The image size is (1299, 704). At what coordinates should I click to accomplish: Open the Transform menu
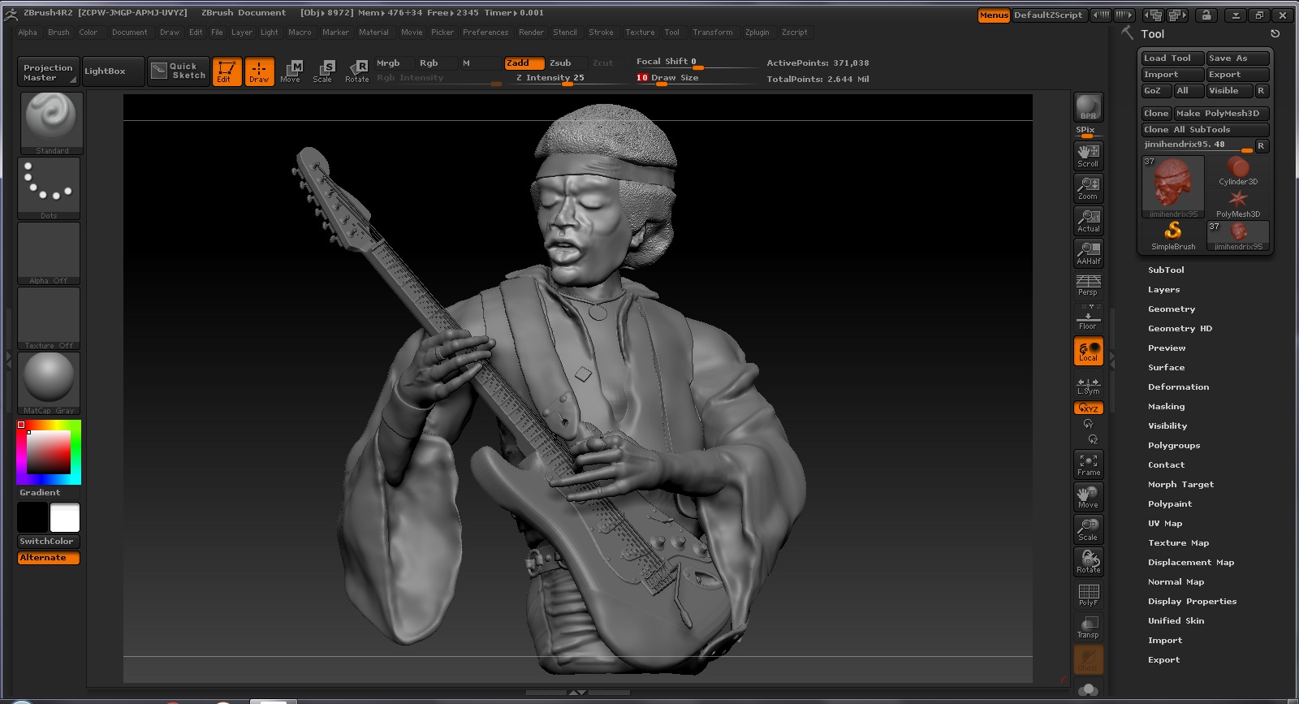point(712,32)
